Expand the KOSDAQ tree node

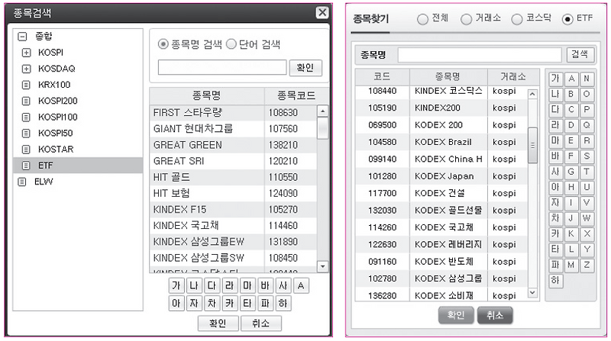[x=26, y=69]
